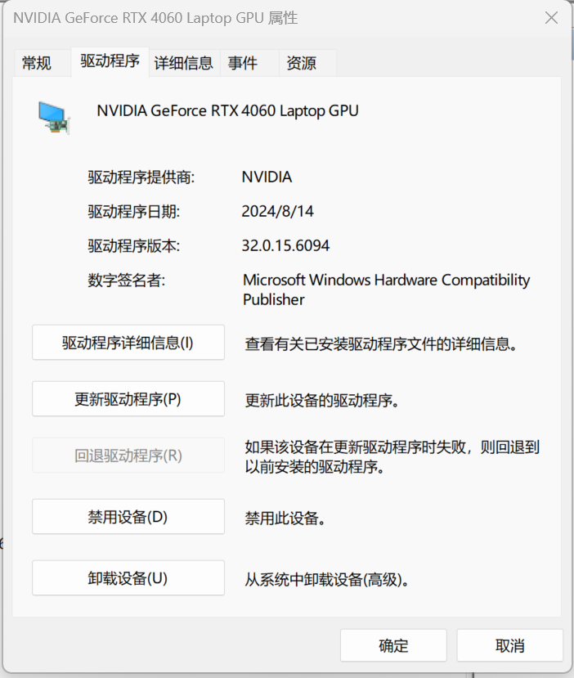Click the description 从系统中卸载设备(高级)
Viewport: 574px width, 678px height.
[327, 579]
